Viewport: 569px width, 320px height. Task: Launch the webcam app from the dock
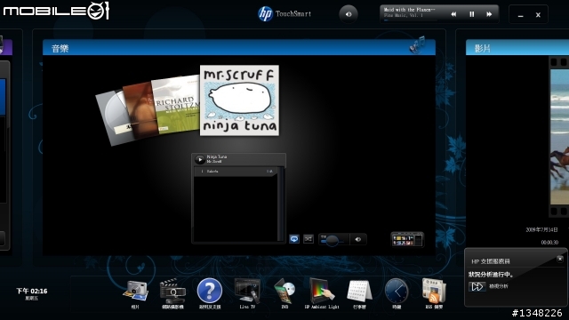172,291
